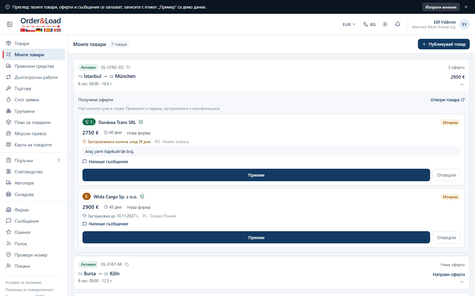This screenshot has height=296, width=475.
Task: Write a message to Dunărea Trans SRL
Action: [105, 161]
